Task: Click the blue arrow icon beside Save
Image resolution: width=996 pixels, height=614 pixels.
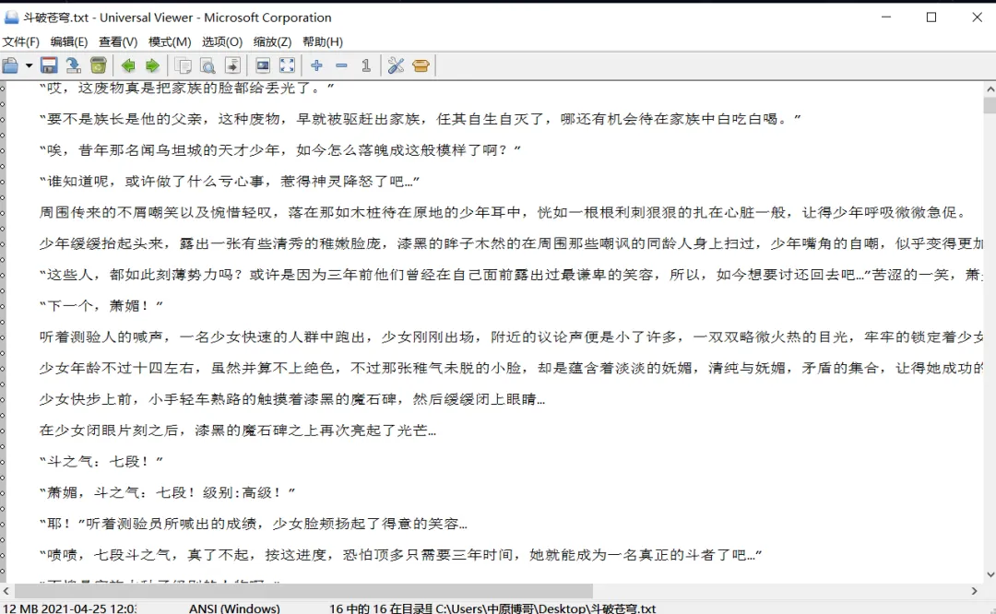Action: click(x=73, y=65)
